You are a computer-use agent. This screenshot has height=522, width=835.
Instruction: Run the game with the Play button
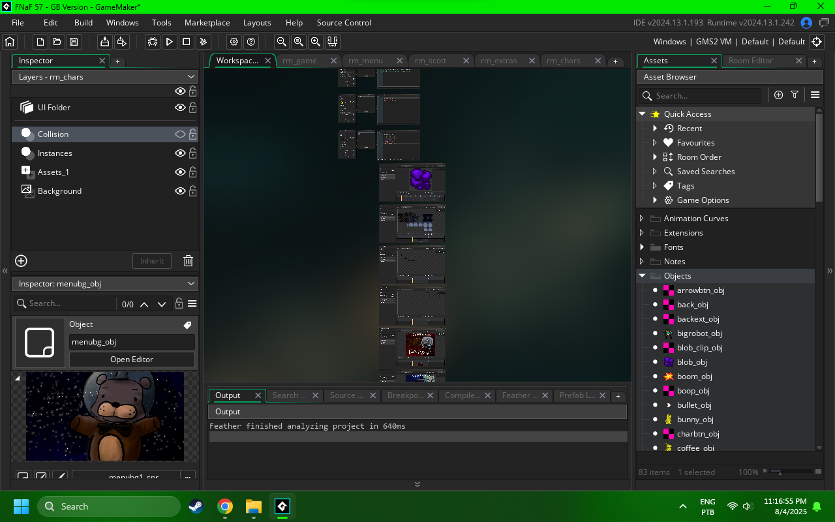pyautogui.click(x=169, y=41)
